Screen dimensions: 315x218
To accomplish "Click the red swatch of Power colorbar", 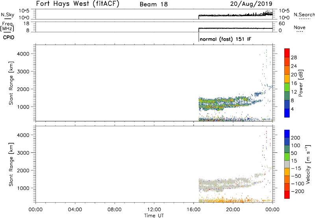I will click(287, 53).
